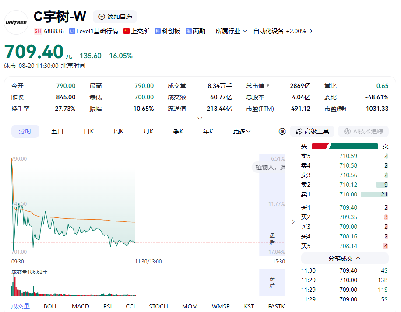401x312 pixels.
Task: Switch to the 日K chart tab
Action: (89, 131)
